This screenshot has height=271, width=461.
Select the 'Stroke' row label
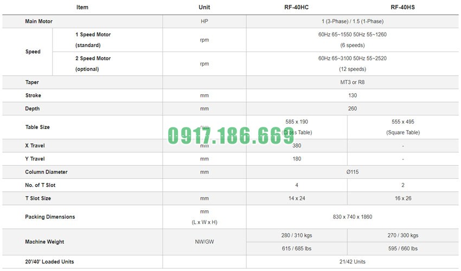click(33, 95)
